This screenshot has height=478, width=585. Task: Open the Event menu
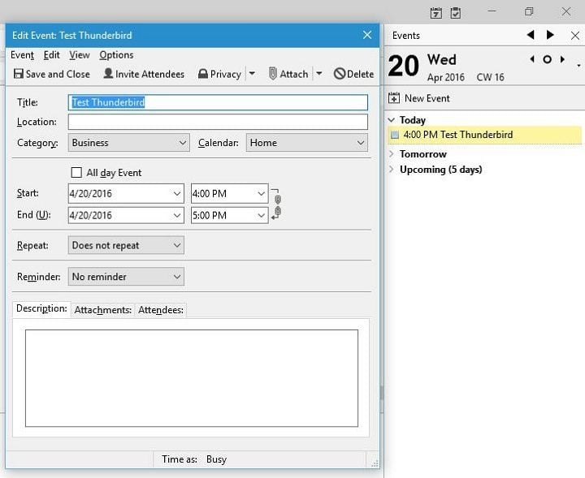pos(23,55)
